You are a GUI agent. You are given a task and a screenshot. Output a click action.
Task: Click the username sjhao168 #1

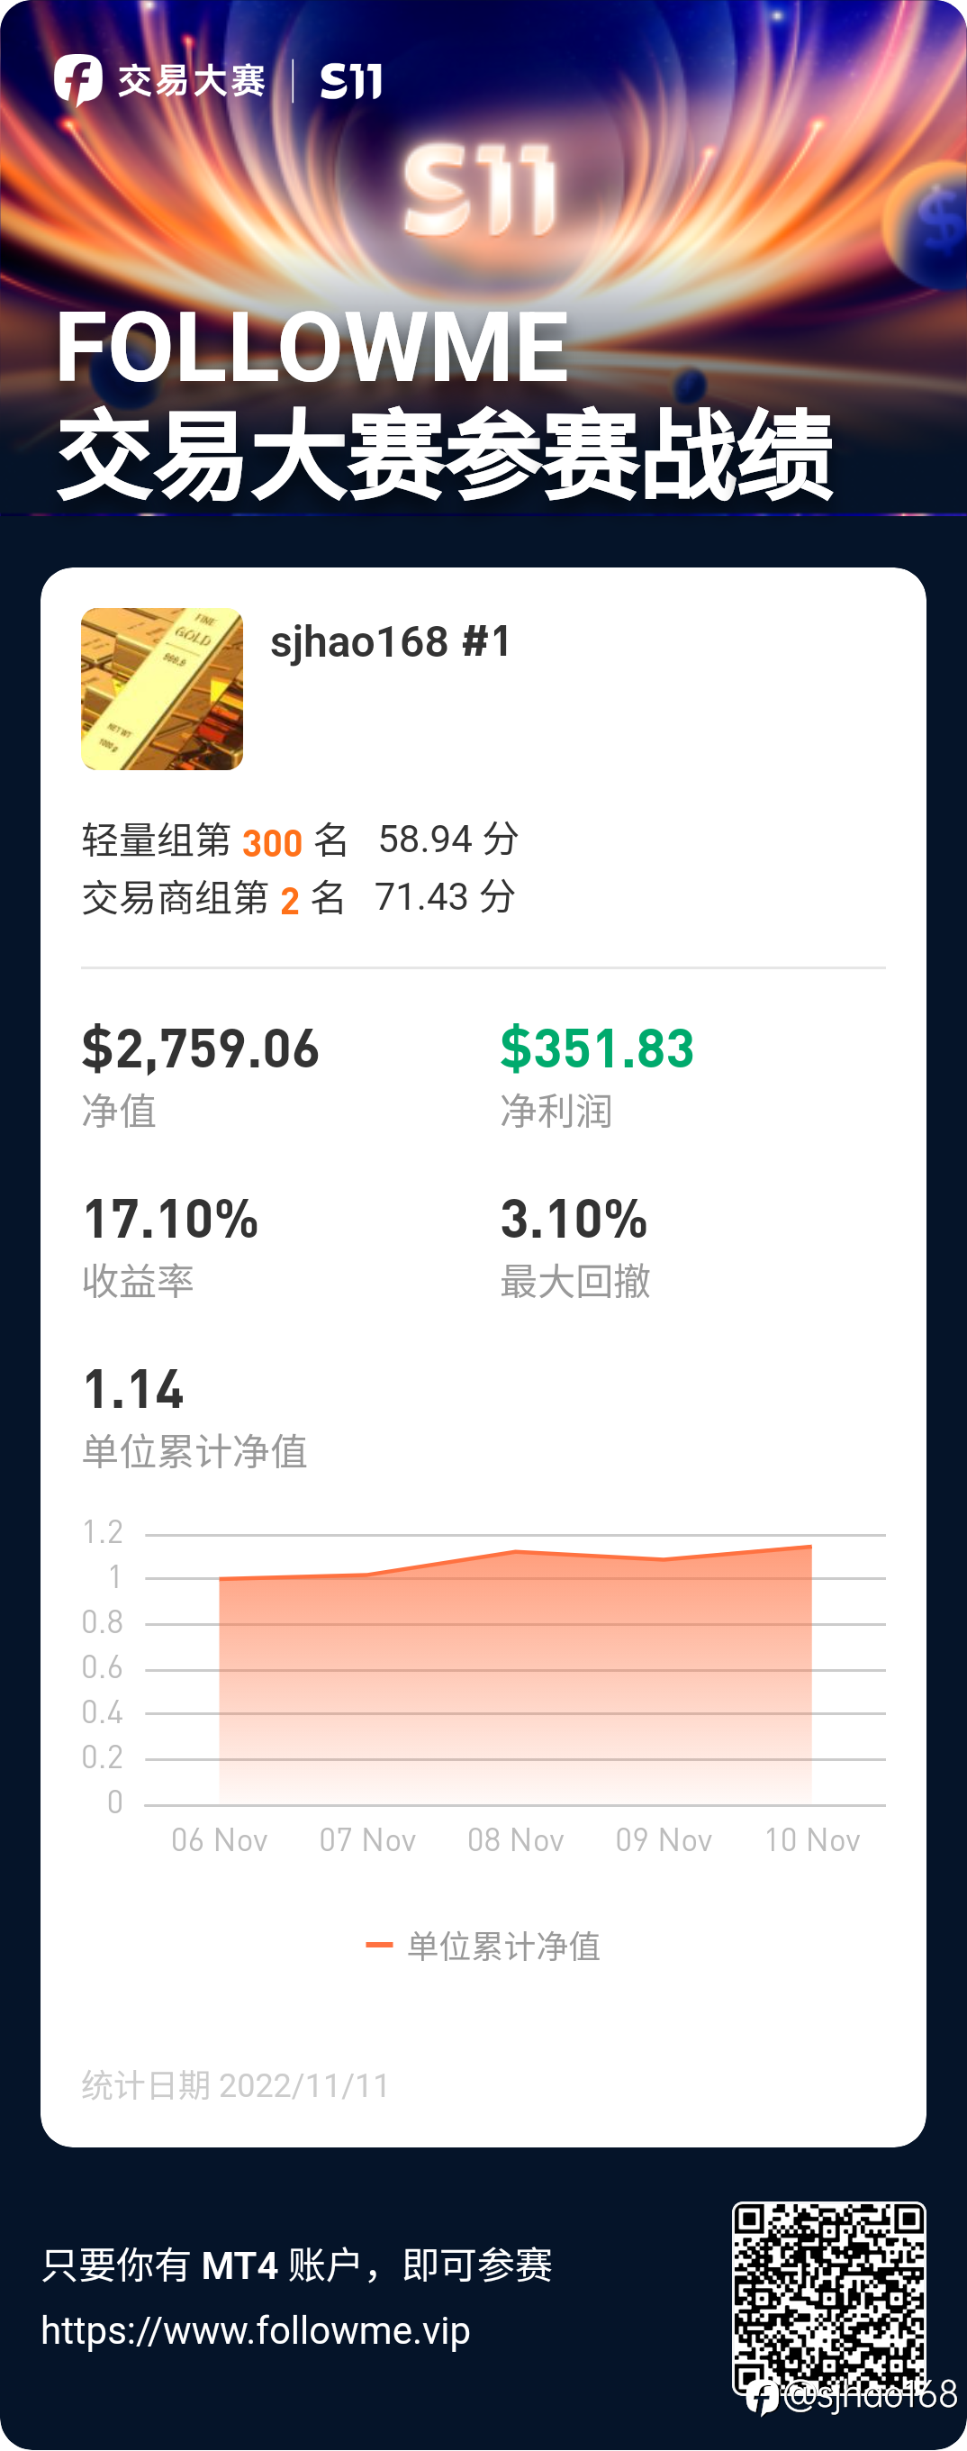point(391,642)
